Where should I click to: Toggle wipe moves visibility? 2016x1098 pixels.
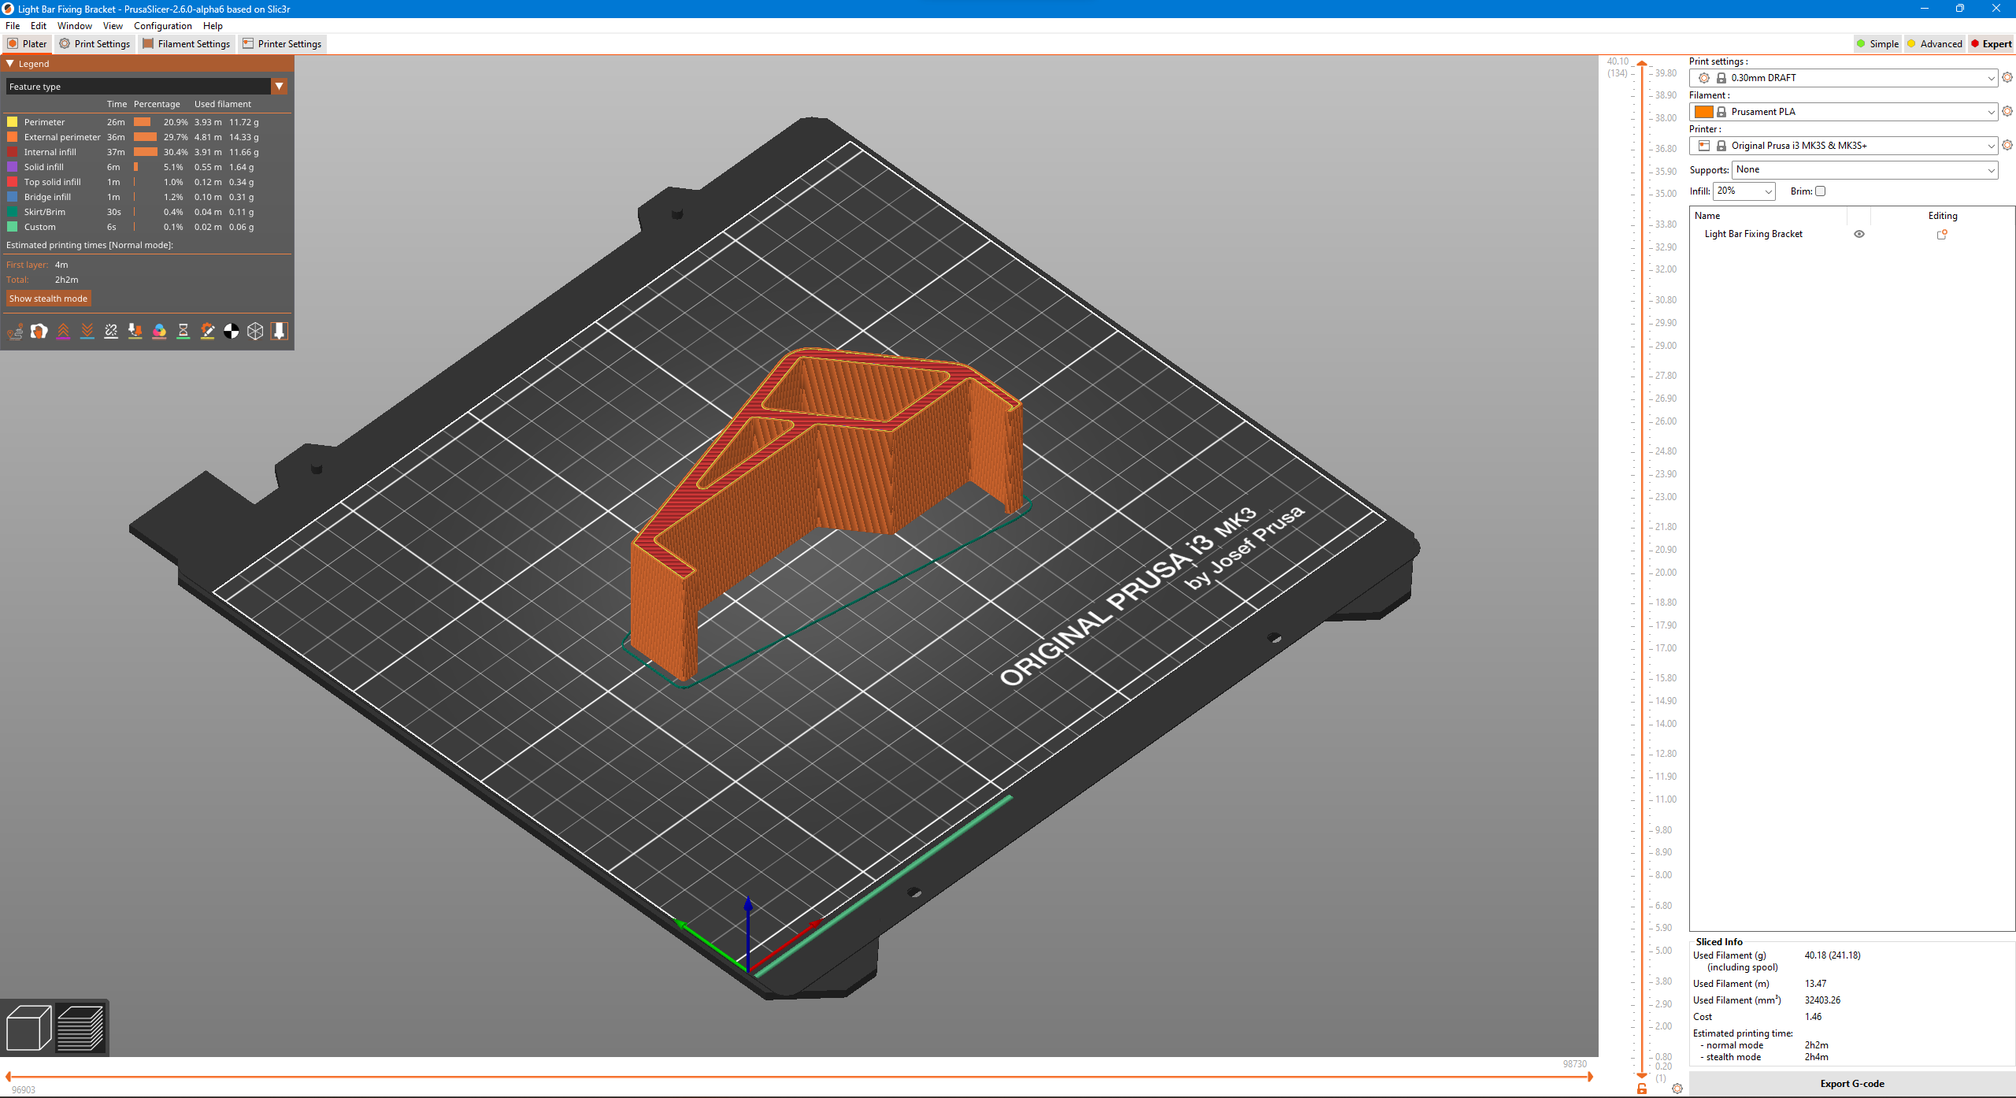click(39, 331)
